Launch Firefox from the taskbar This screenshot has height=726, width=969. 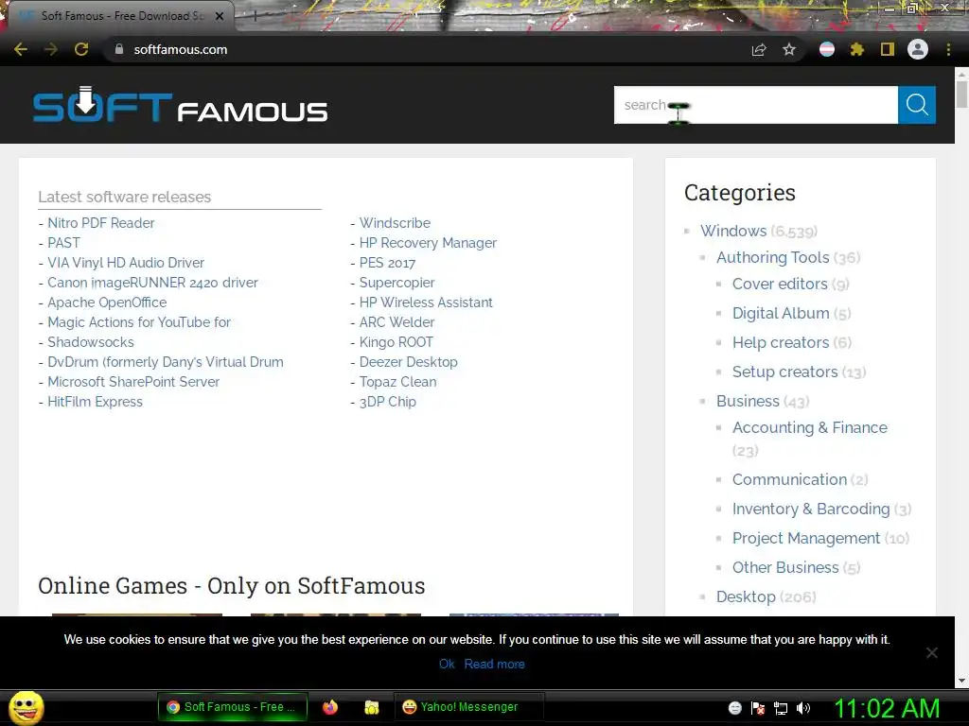point(330,707)
